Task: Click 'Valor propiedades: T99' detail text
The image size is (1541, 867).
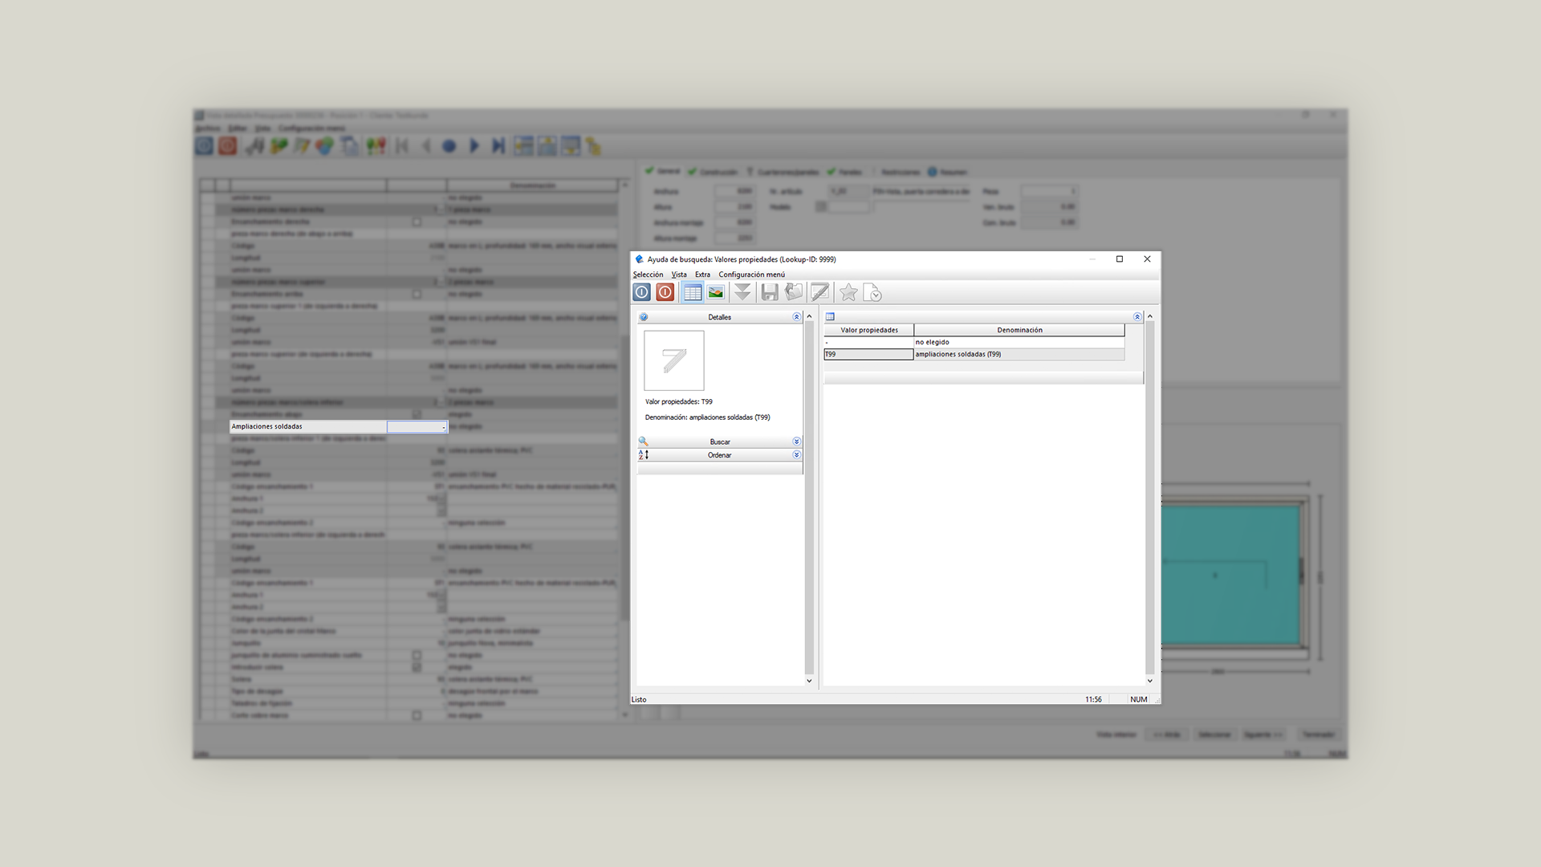Action: 679,401
